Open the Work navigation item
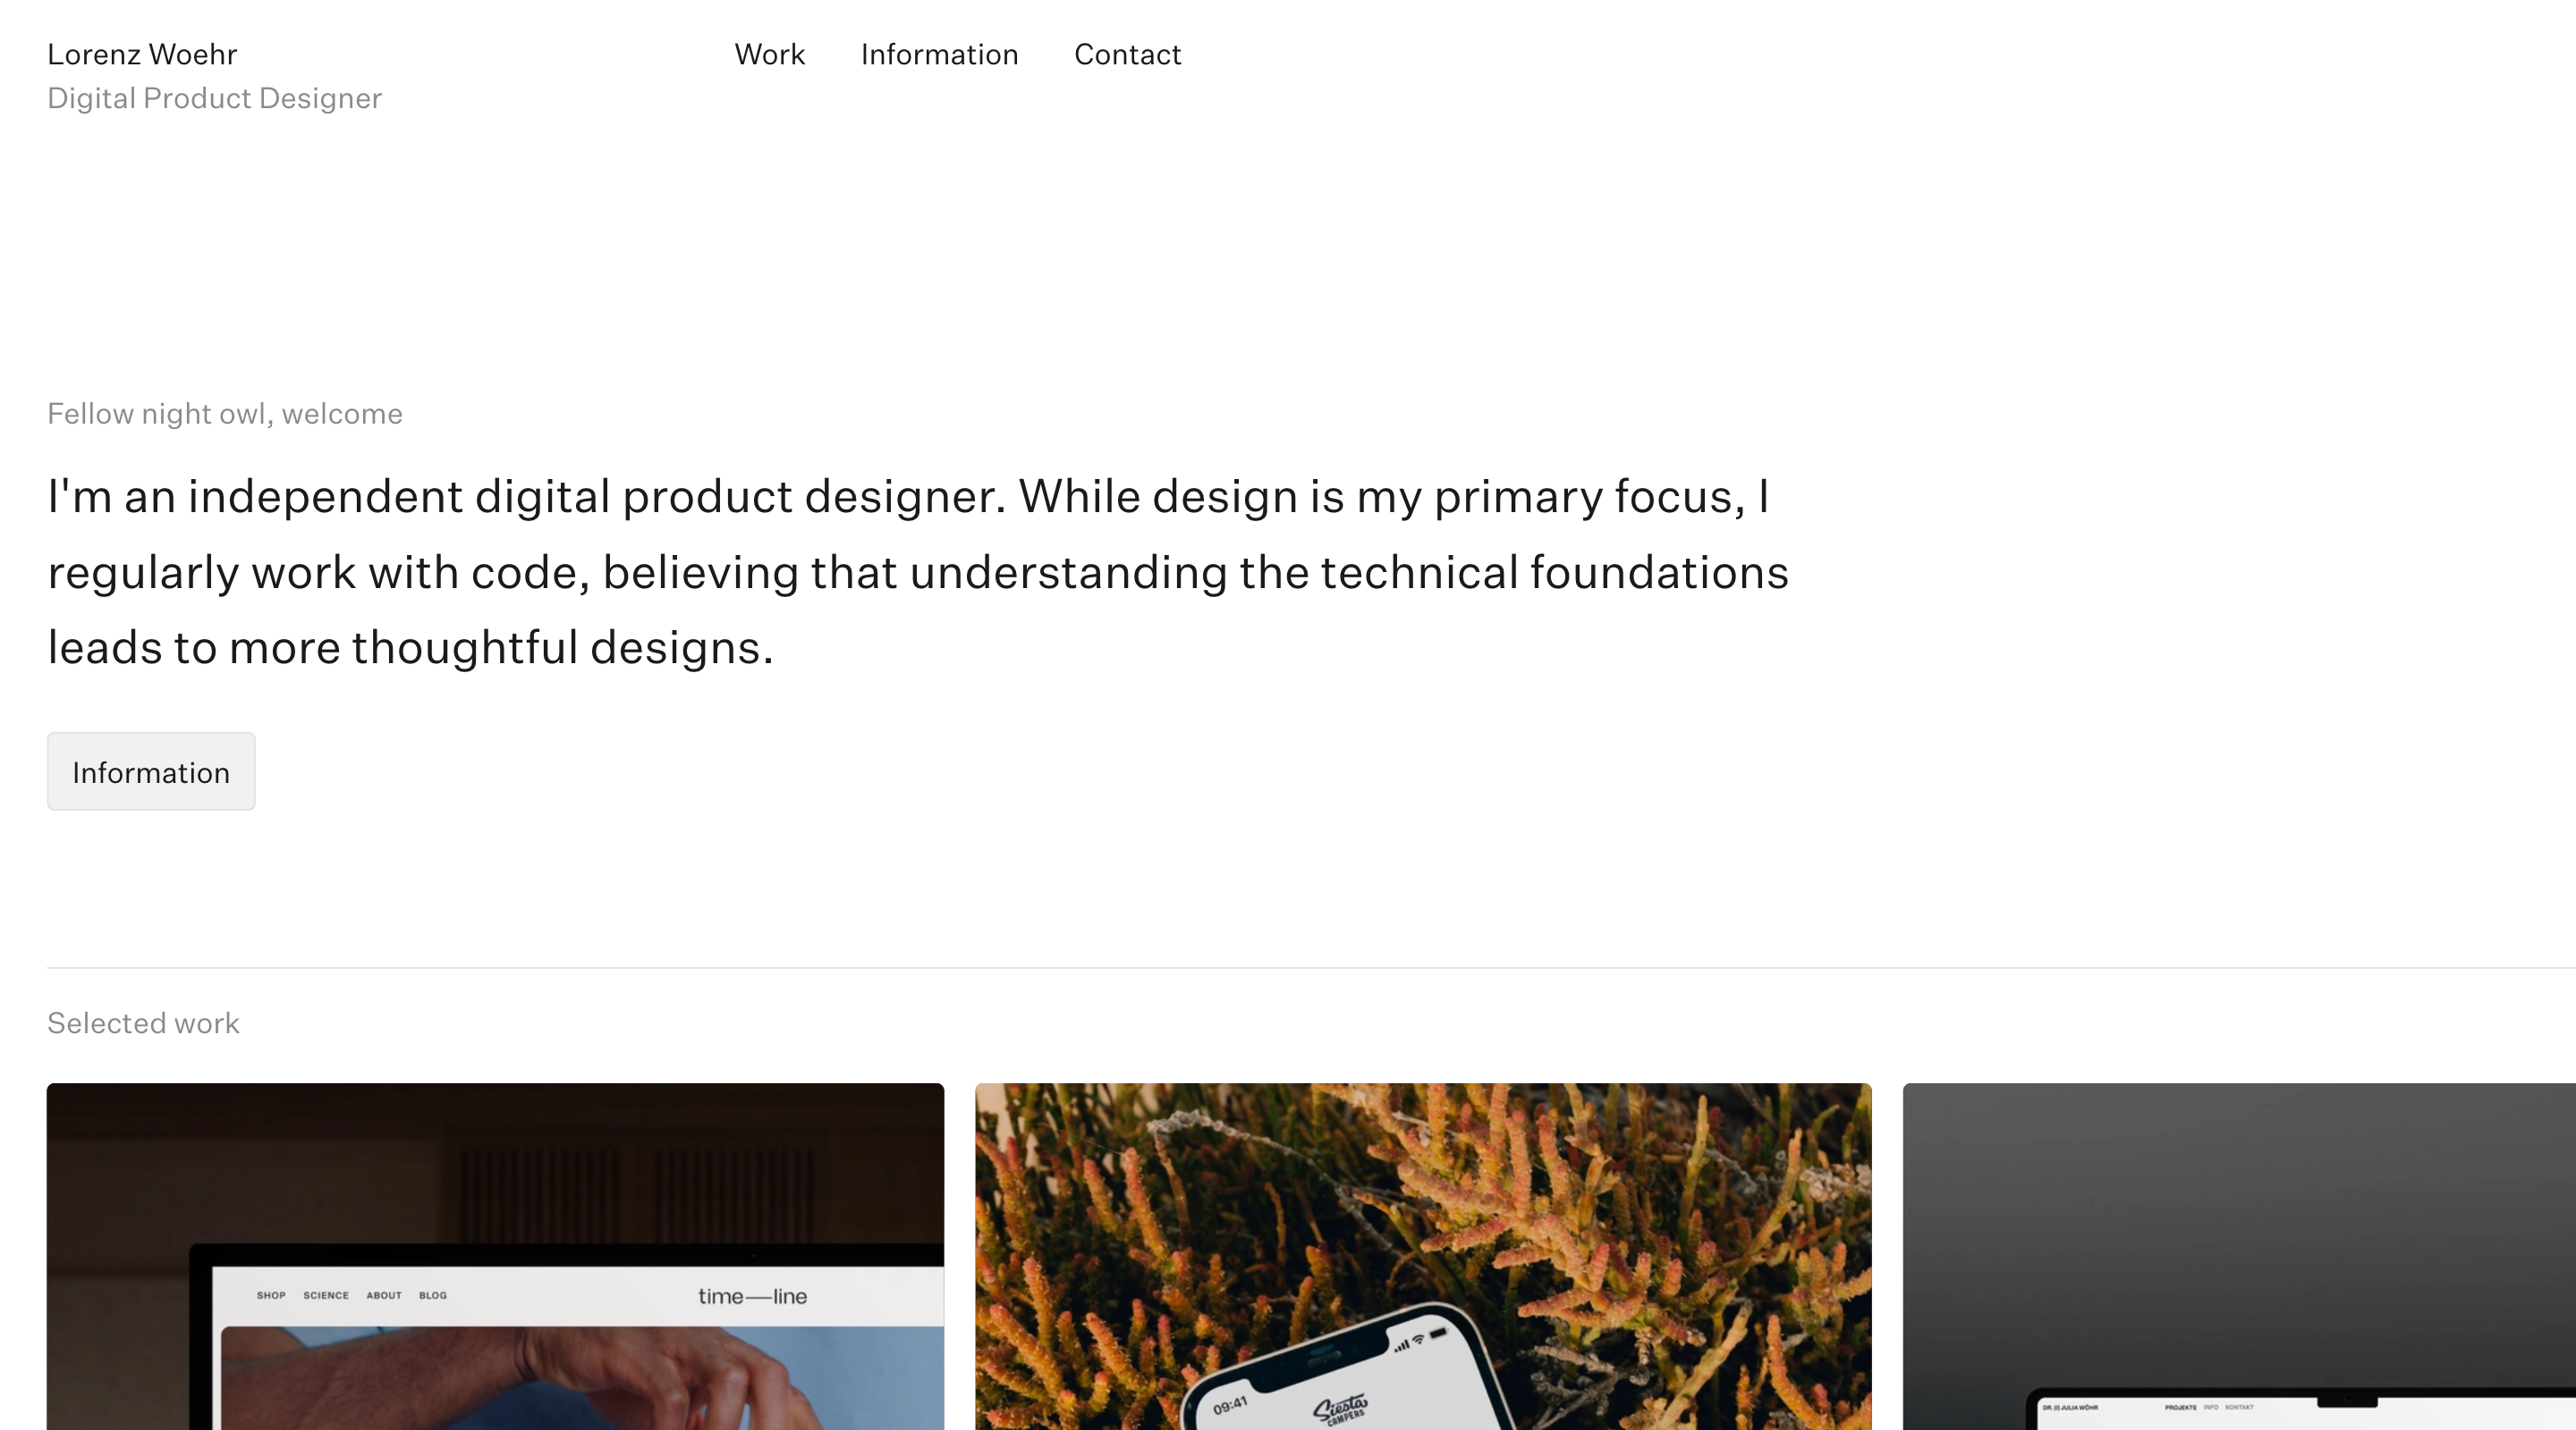Image resolution: width=2576 pixels, height=1430 pixels. pyautogui.click(x=770, y=55)
